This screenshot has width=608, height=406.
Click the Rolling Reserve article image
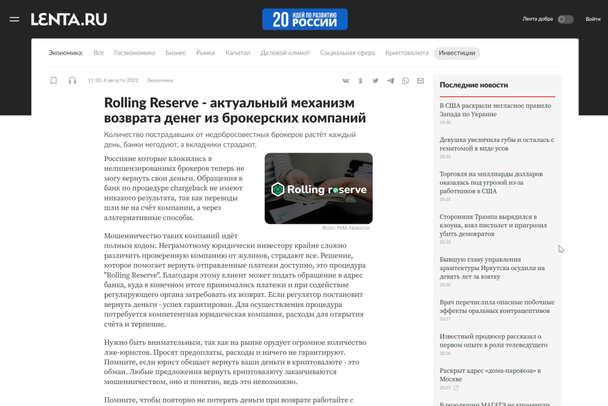coord(318,188)
